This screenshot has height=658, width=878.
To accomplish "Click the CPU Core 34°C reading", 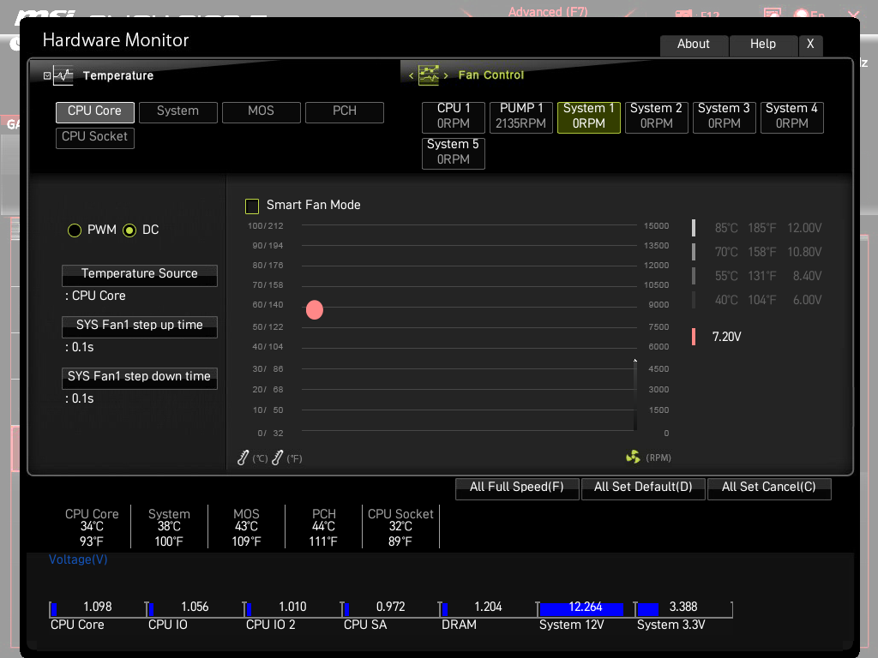I will click(92, 527).
